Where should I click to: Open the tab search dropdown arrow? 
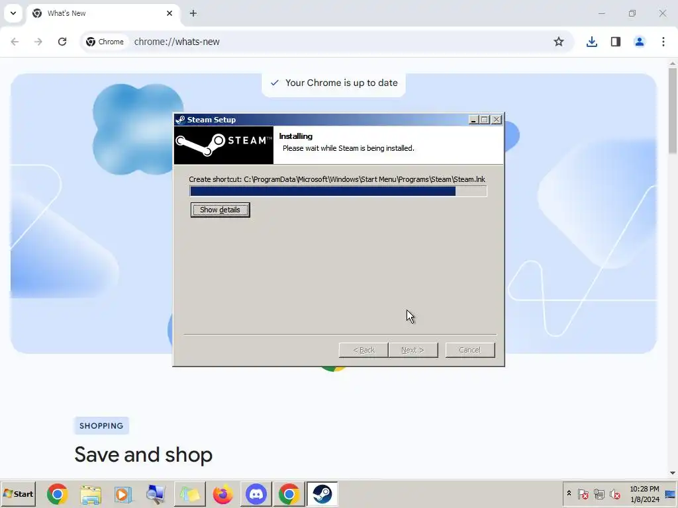13,13
